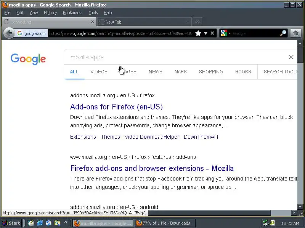Open the Windows Start menu
The height and width of the screenshot is (228, 305).
click(11, 223)
